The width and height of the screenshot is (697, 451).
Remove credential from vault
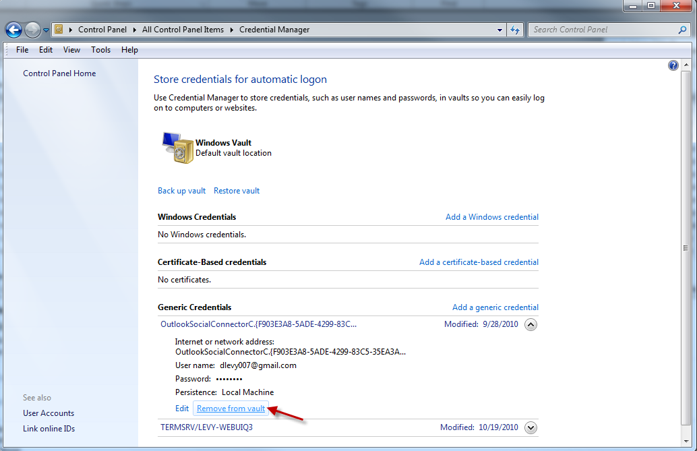point(231,409)
